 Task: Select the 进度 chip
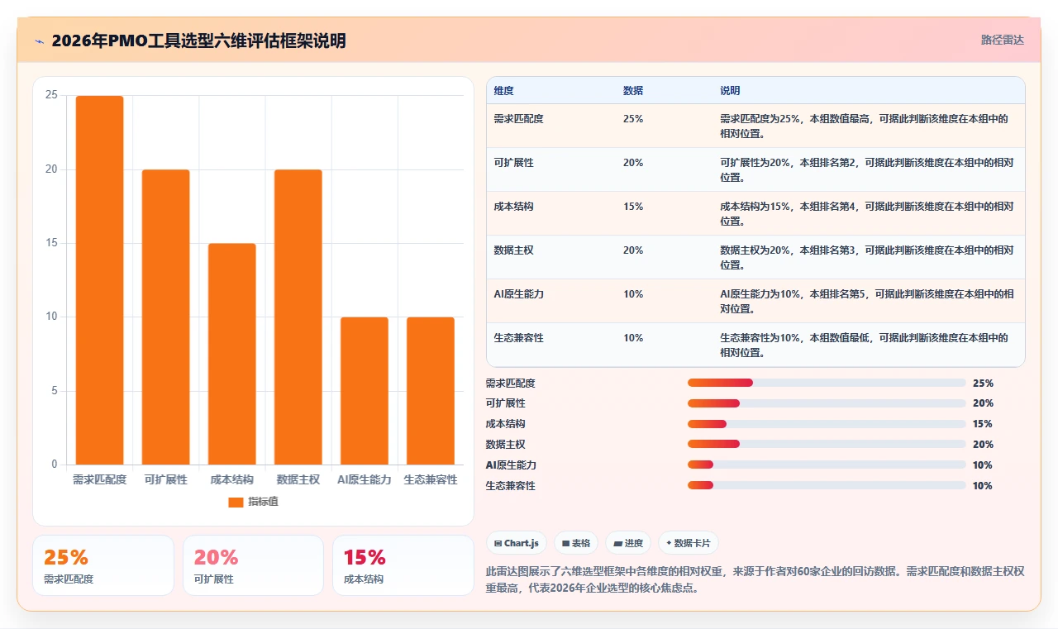628,543
